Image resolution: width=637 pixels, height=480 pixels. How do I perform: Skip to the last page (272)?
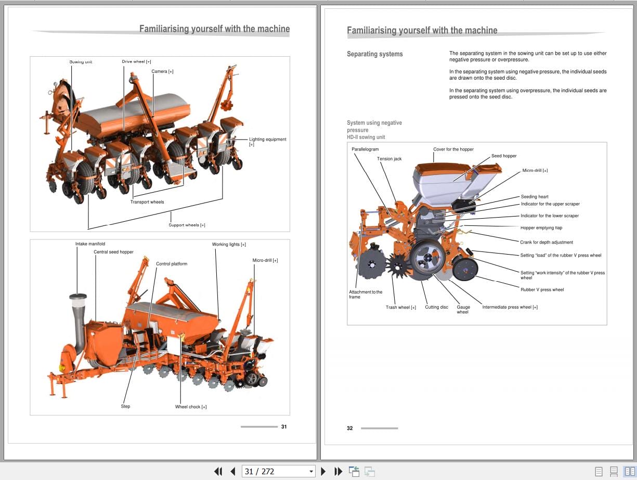pyautogui.click(x=338, y=471)
